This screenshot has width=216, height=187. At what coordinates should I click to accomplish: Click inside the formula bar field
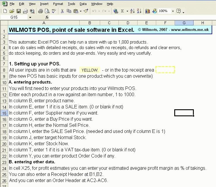[x=132, y=17]
